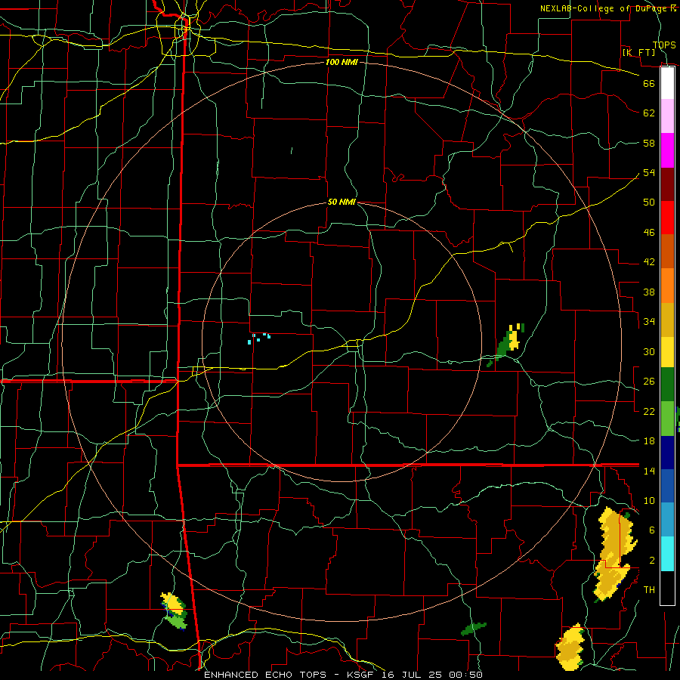Select the magenta legend color band
Image resolution: width=680 pixels, height=680 pixels.
point(667,150)
